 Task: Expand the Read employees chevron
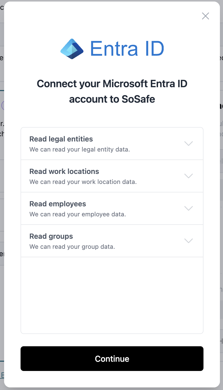pos(189,208)
